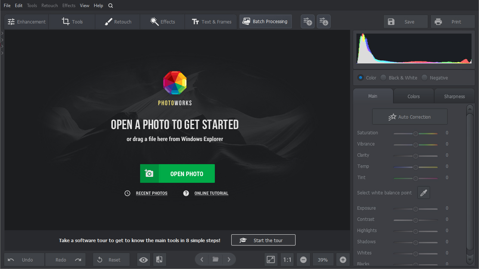Switch to the Effects tab
This screenshot has width=479, height=269.
pyautogui.click(x=163, y=22)
